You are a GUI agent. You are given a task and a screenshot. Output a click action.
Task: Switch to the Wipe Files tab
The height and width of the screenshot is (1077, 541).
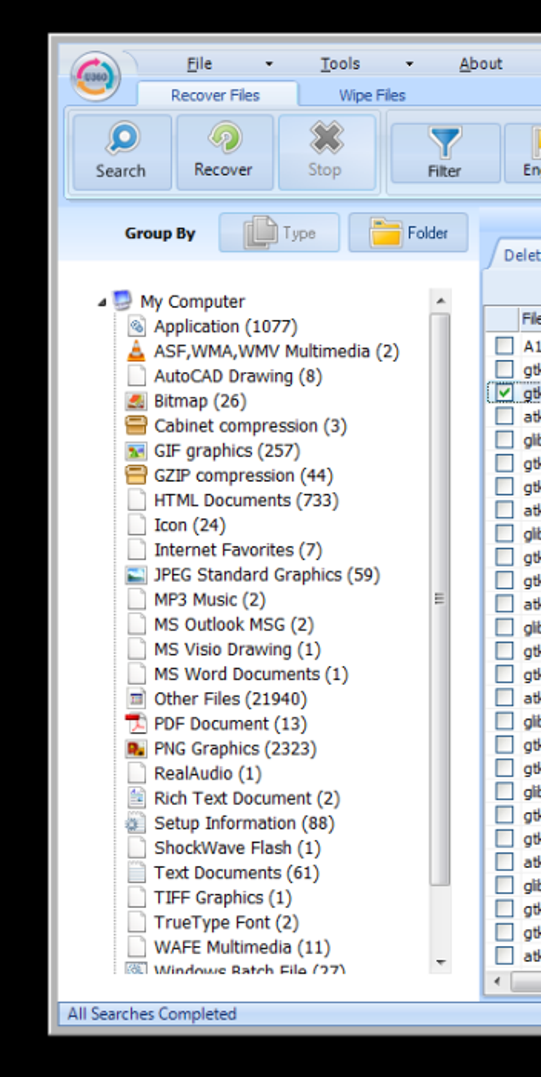pyautogui.click(x=372, y=95)
